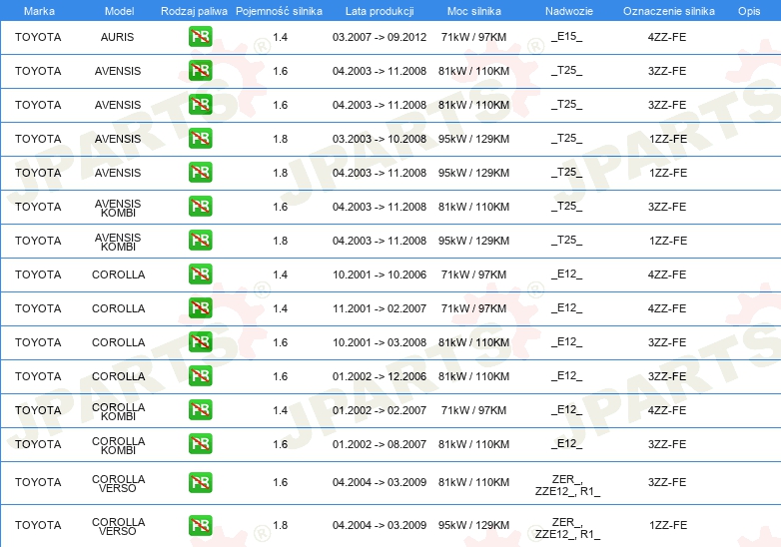Image resolution: width=781 pixels, height=547 pixels.
Task: Click _E12_ body code in COROLLA KOMBI 1.6 row
Action: coord(567,444)
